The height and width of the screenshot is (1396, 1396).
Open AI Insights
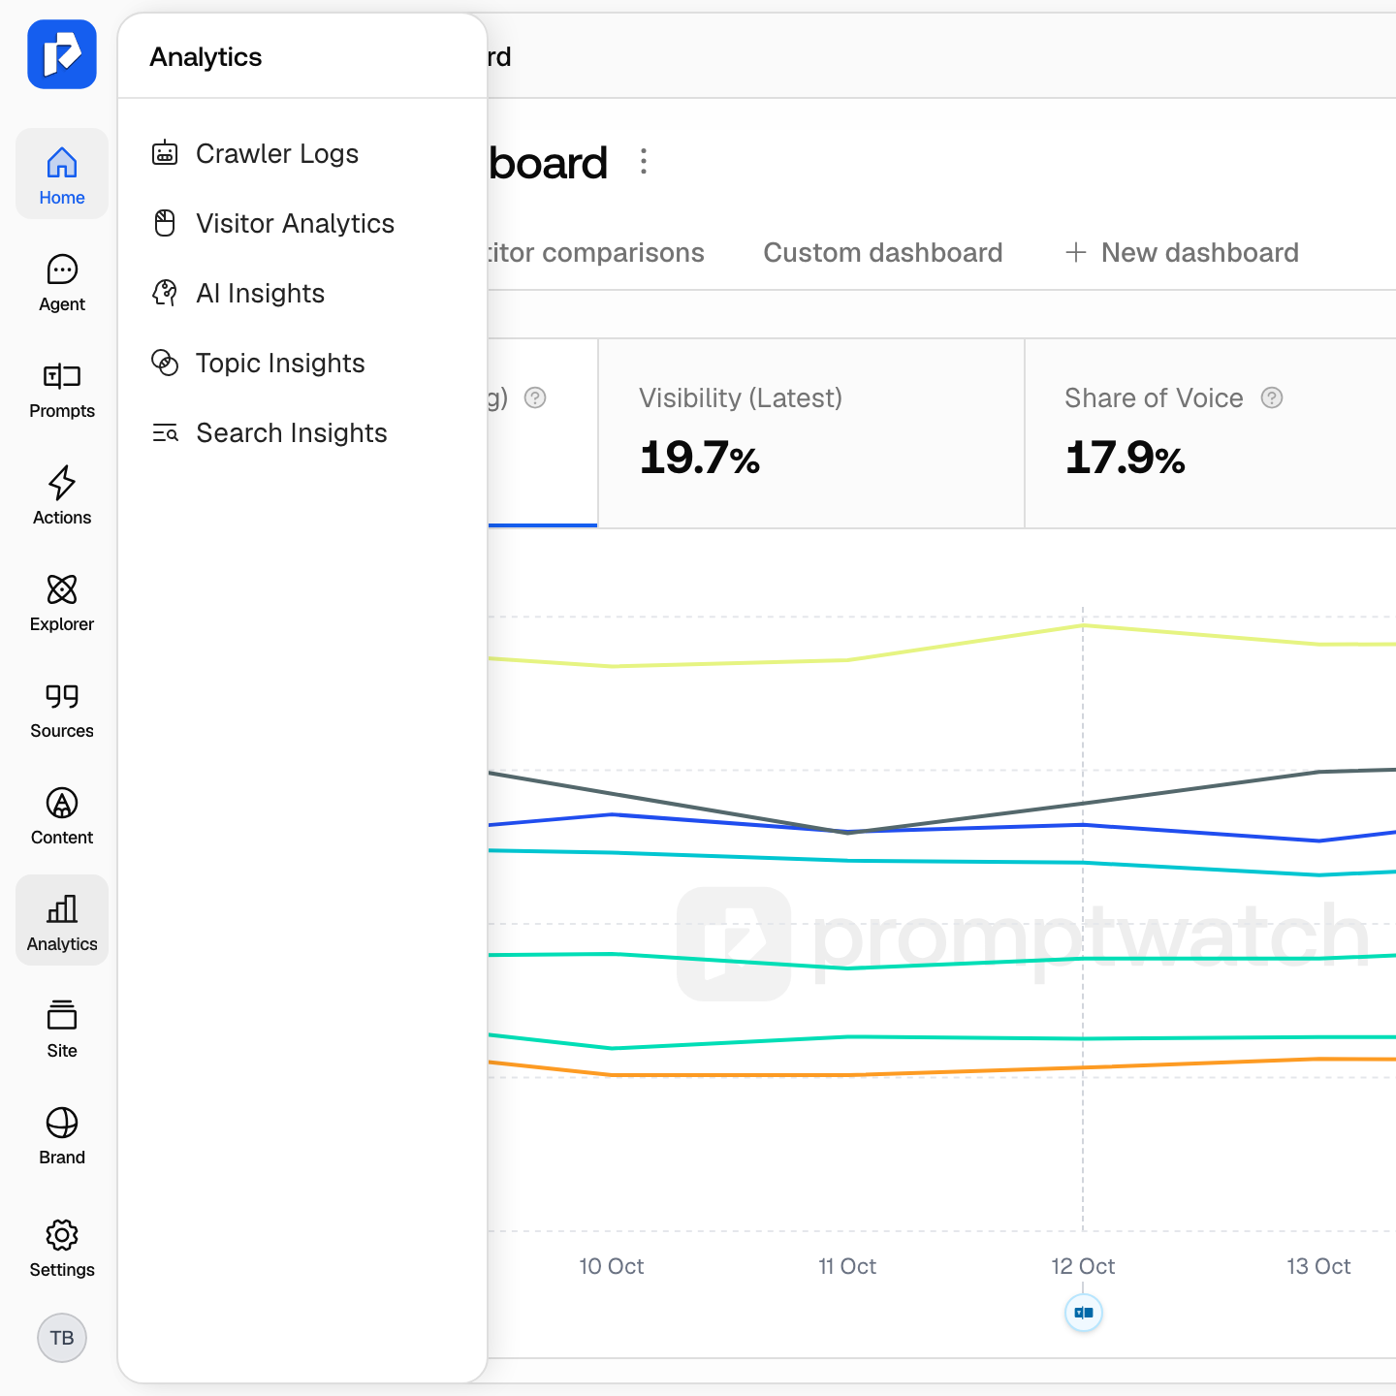[302, 293]
